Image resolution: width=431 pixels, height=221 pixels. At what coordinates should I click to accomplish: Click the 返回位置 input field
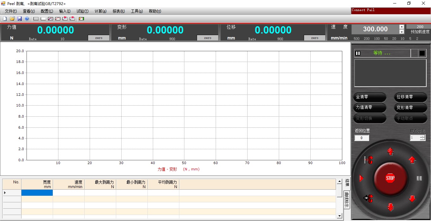[x=362, y=138]
